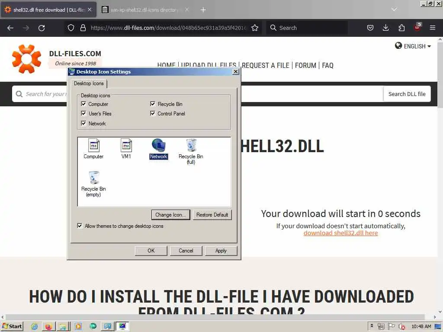Screen dimensions: 443x332
Task: Show site security via padlock icon
Action: pyautogui.click(x=83, y=28)
